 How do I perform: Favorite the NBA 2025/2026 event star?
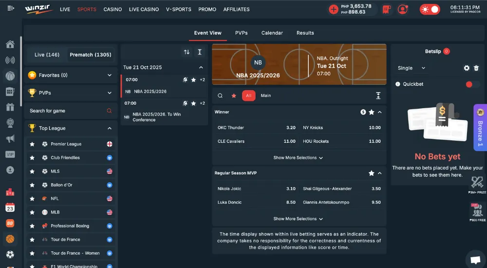(193, 80)
